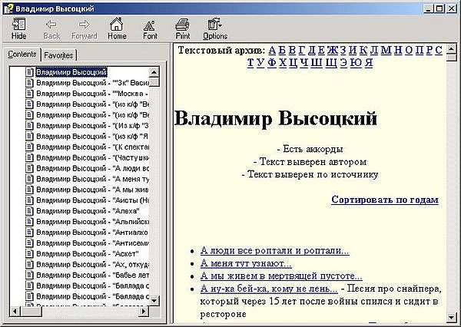Click the topic pane scroll up arrow
This screenshot has width=461, height=327.
[x=451, y=49]
